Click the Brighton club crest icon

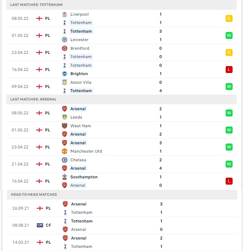(x=65, y=74)
